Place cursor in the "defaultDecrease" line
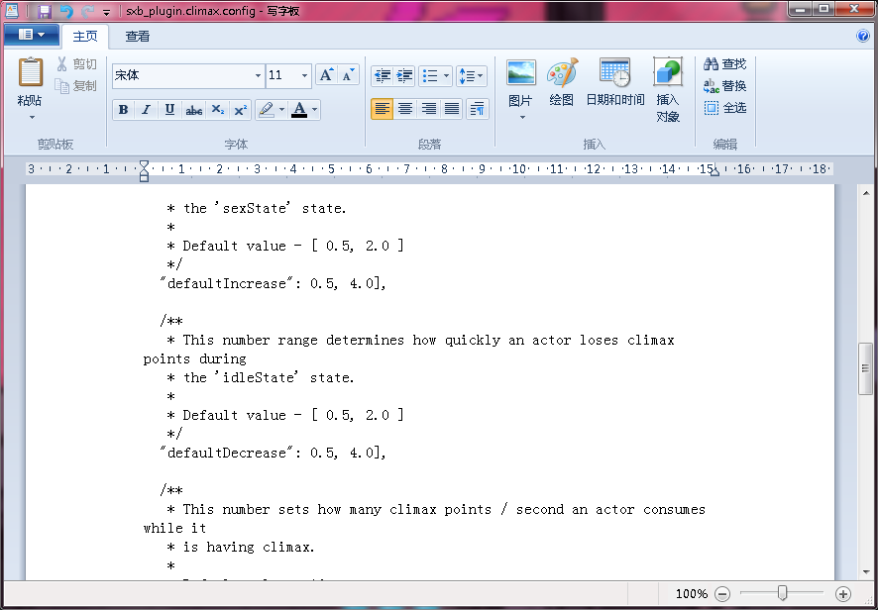 (274, 453)
